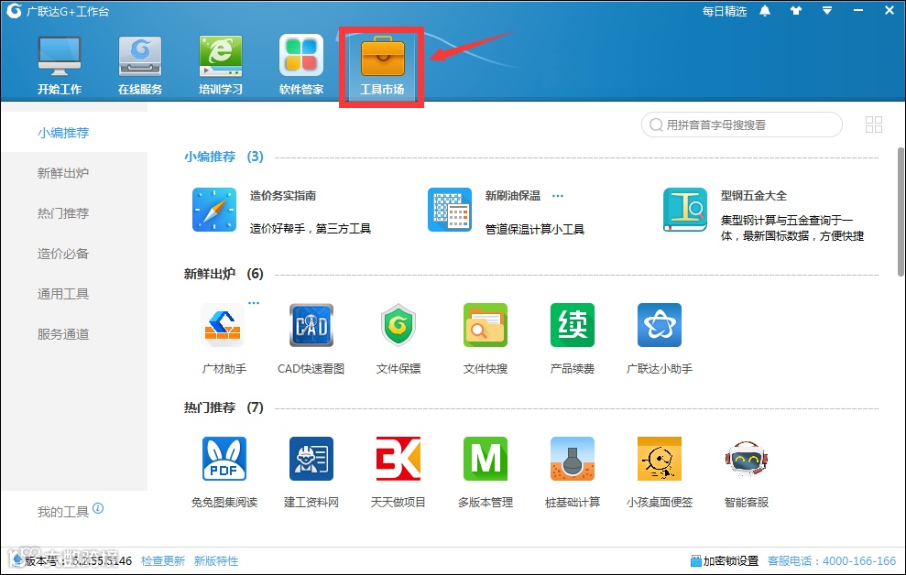The width and height of the screenshot is (906, 575).
Task: Click the more dots above 广材助手
Action: coord(254,302)
